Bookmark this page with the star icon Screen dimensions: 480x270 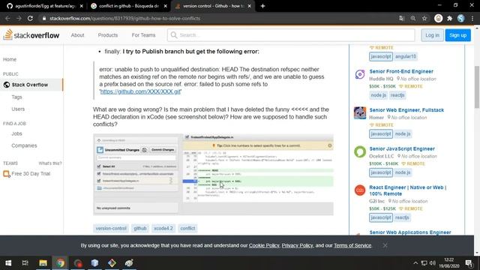[x=424, y=18]
